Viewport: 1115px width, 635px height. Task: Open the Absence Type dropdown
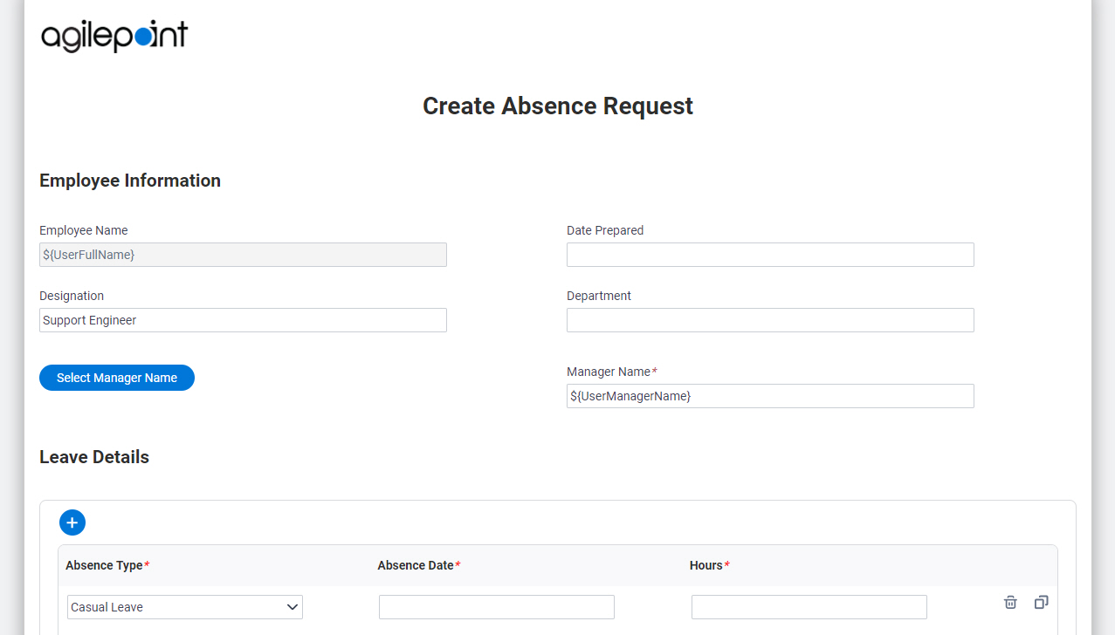coord(185,607)
